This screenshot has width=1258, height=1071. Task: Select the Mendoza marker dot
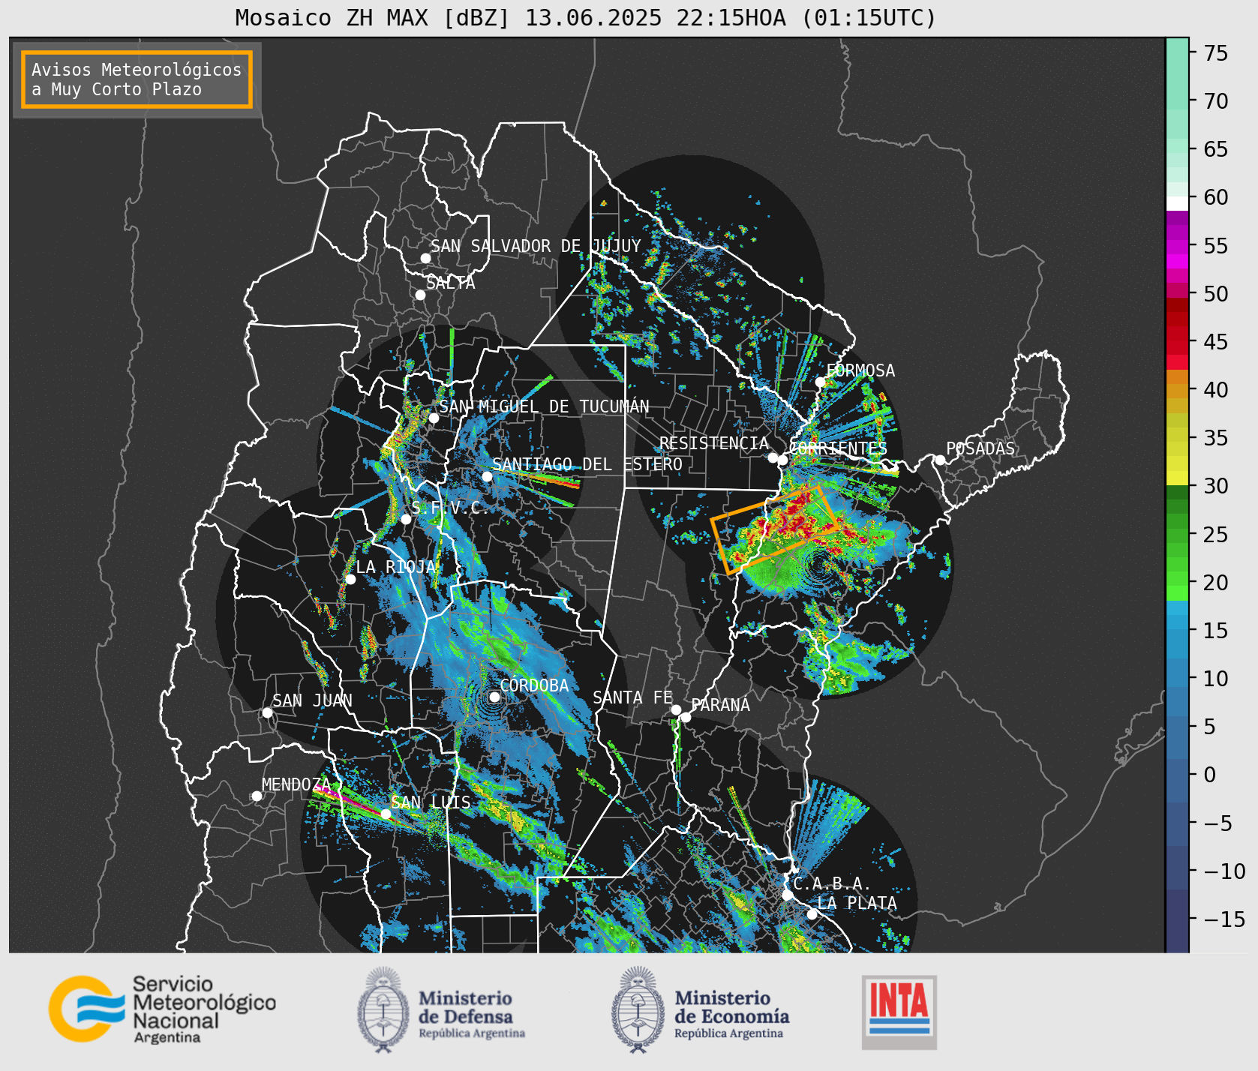pos(257,796)
